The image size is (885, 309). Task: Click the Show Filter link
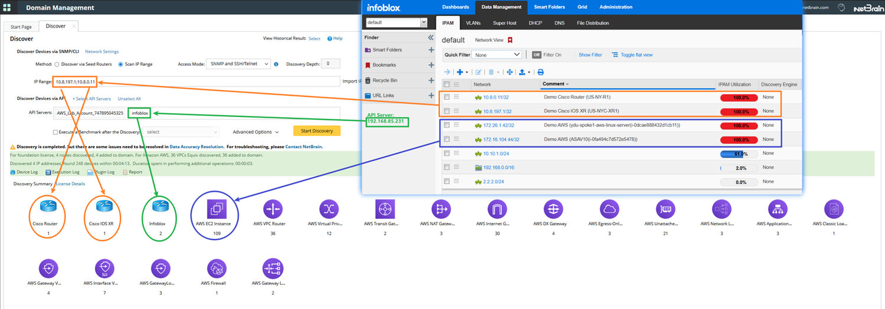590,55
